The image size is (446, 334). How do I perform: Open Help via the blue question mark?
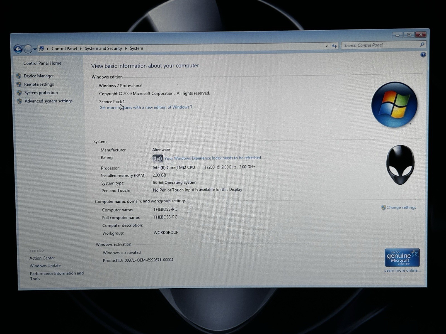pos(423,55)
